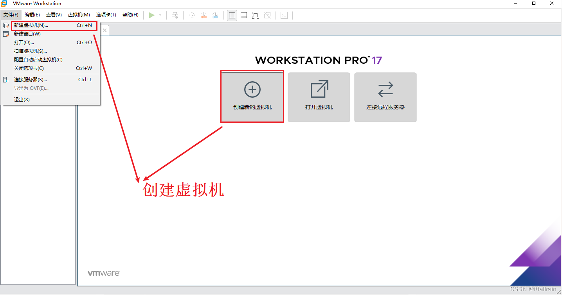The width and height of the screenshot is (562, 295).
Task: Open the 选项卡(T) menu
Action: click(x=106, y=15)
